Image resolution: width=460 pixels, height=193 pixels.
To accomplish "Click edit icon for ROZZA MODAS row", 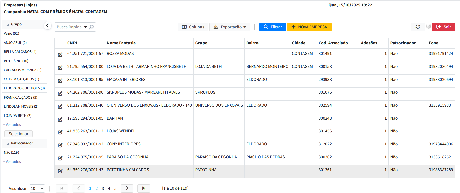I will tap(60, 55).
